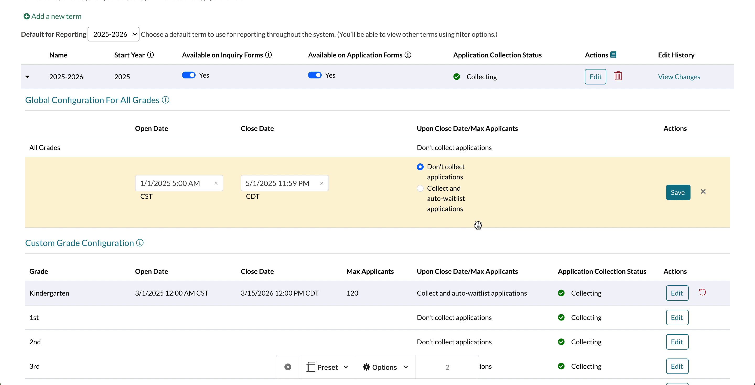Open the Options dropdown menu

385,367
